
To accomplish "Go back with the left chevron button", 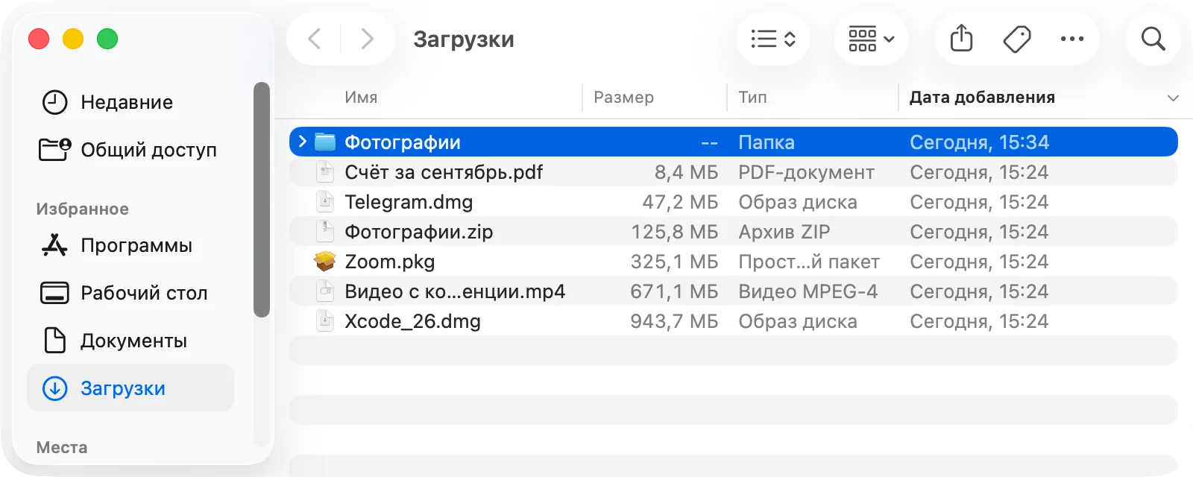I will pos(315,39).
